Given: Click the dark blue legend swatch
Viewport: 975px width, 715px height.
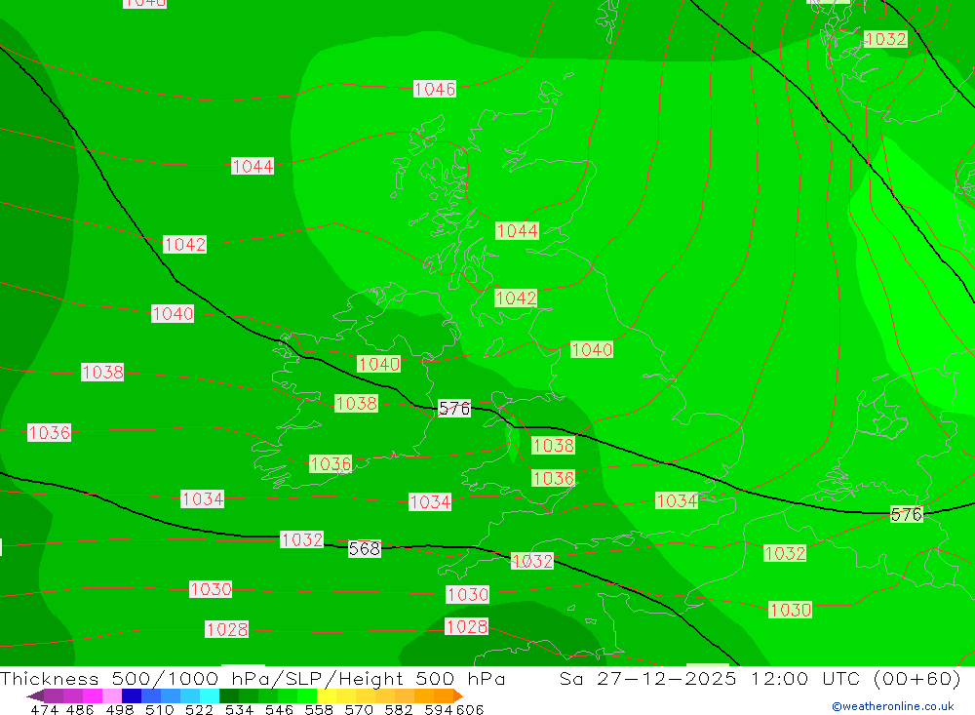Looking at the screenshot, I should (x=132, y=695).
